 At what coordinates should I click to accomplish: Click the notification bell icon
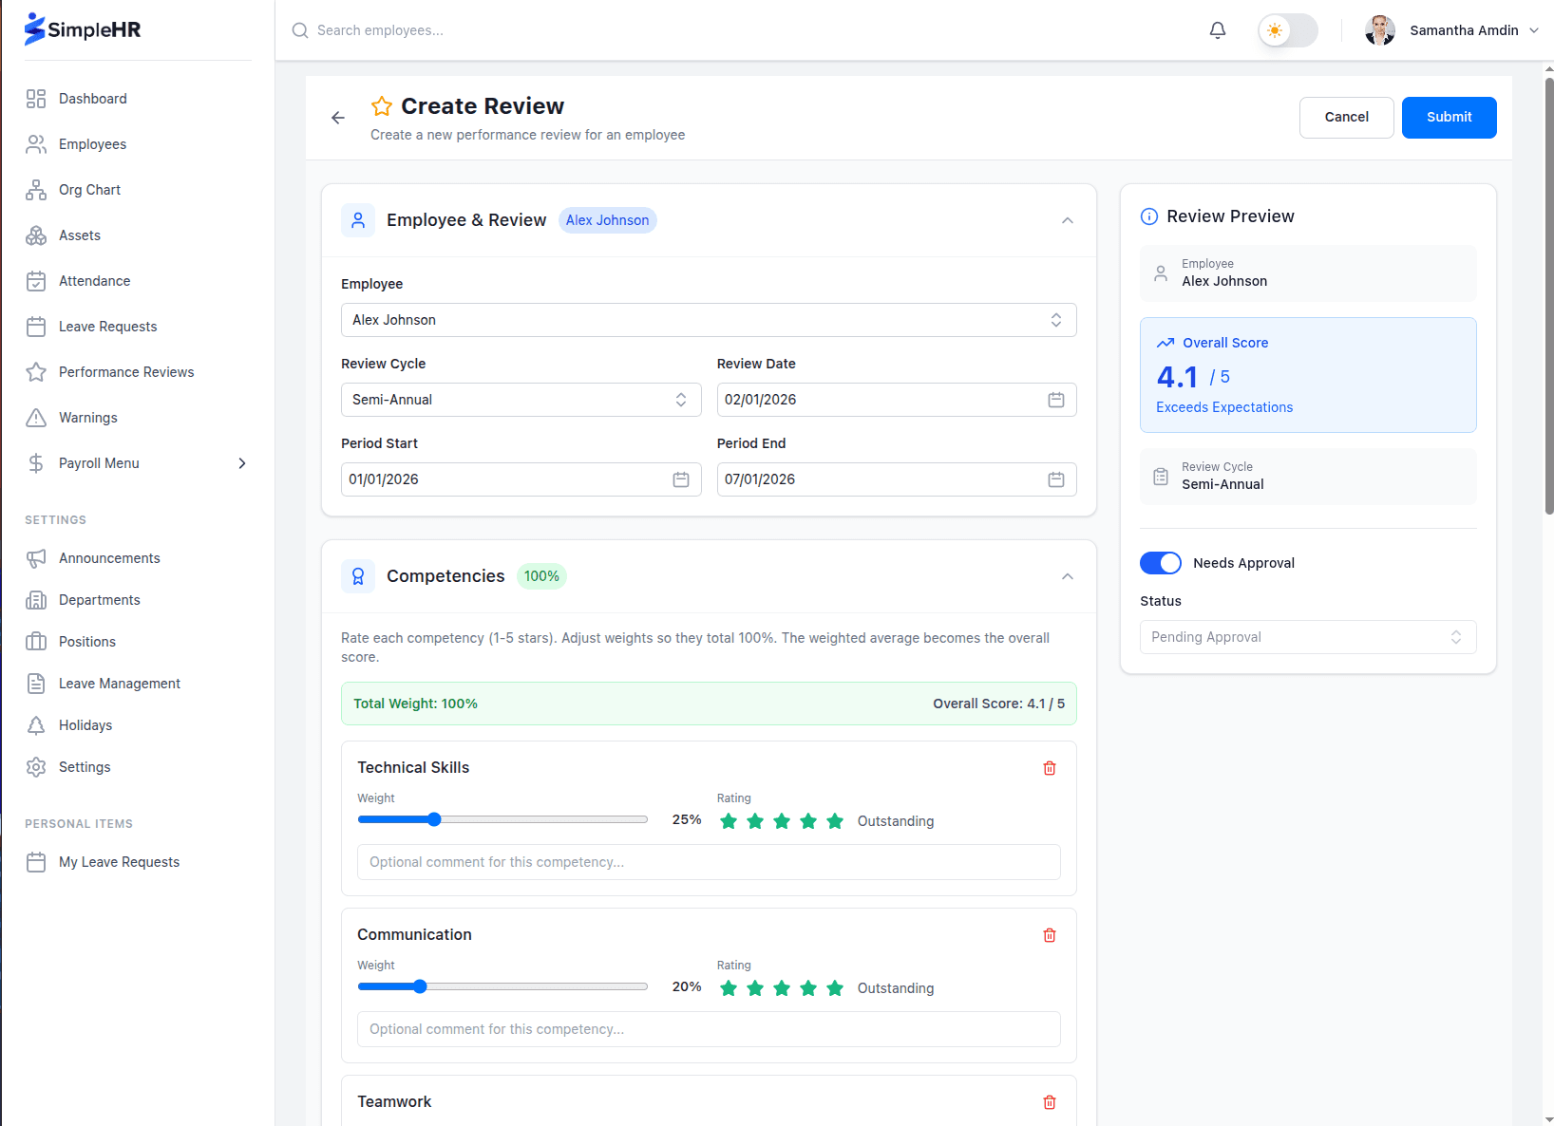point(1217,29)
